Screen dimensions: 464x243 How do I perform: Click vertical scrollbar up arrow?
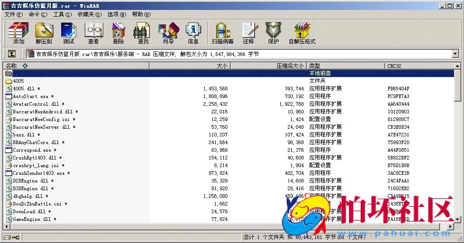pyautogui.click(x=458, y=66)
